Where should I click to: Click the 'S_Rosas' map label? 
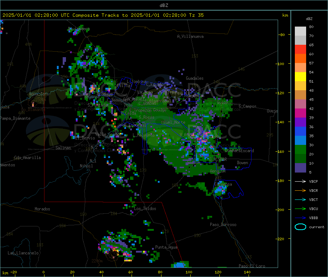pyautogui.click(x=147, y=118)
